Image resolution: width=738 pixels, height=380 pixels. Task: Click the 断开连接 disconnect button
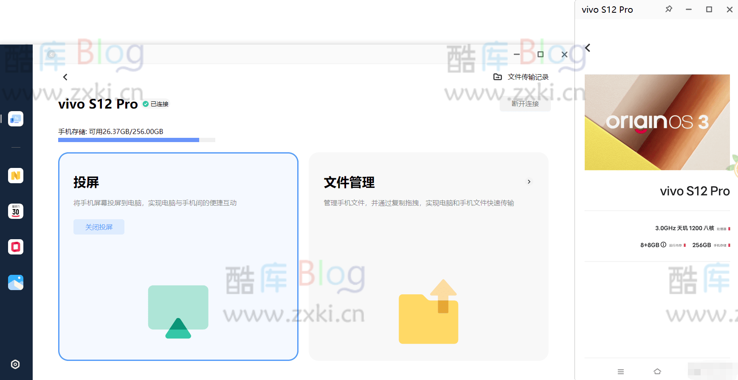(525, 103)
